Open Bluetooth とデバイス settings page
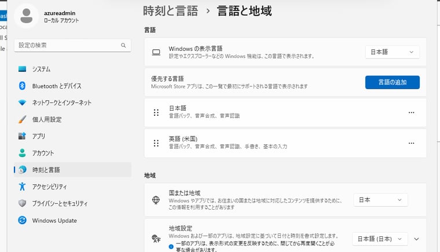The height and width of the screenshot is (252, 440). coord(73,86)
